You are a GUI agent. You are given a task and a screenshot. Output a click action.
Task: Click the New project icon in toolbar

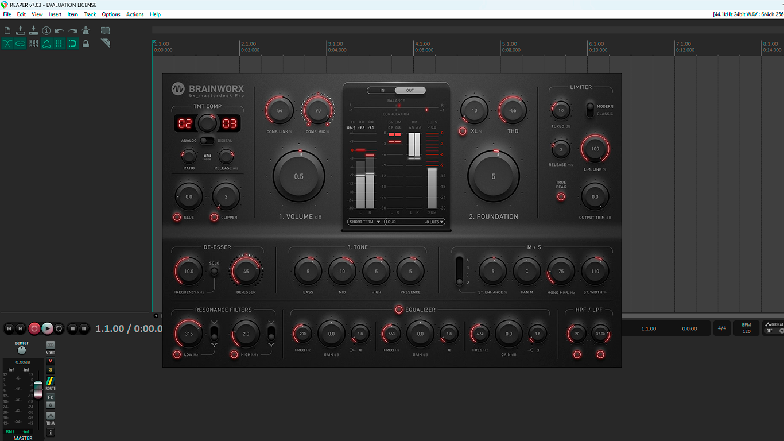coord(7,30)
